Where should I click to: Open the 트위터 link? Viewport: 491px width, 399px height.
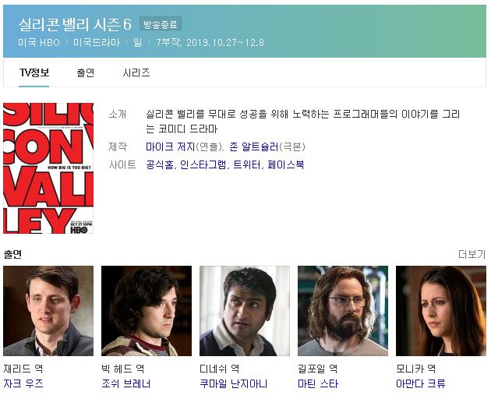[247, 164]
